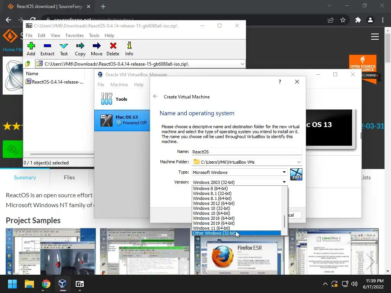Bookmark this page with the star icon
Screen dimensions: 391x293
click(x=343, y=20)
